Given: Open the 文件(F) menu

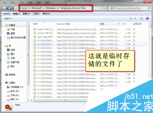Looking at the screenshot, I should (7, 14).
